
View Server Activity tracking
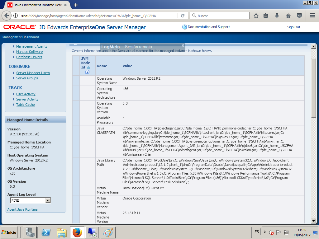[x=27, y=99]
